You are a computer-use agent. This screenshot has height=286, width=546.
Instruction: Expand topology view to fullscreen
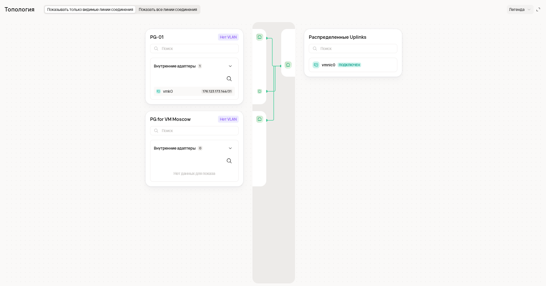538,9
